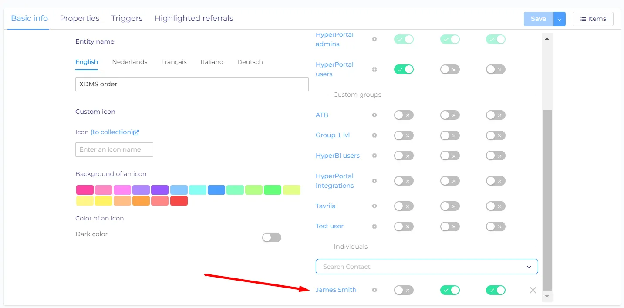The height and width of the screenshot is (308, 624).
Task: Click the gear icon beside James Smith
Action: (374, 290)
